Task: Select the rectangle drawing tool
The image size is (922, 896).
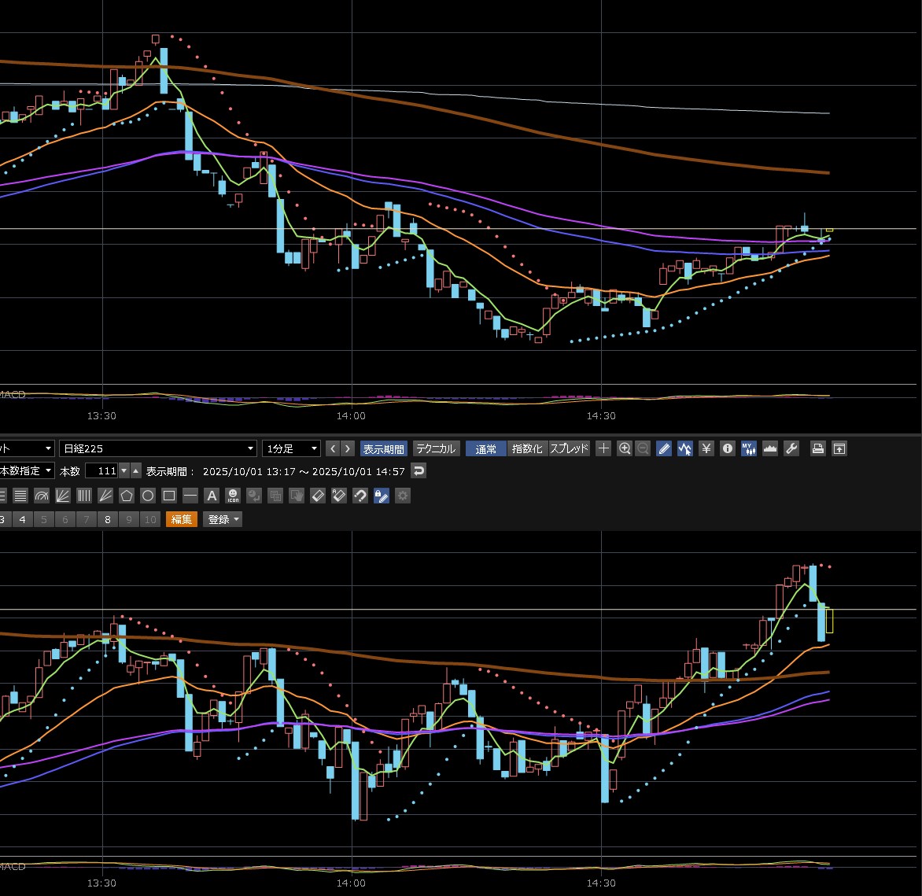Action: tap(168, 496)
